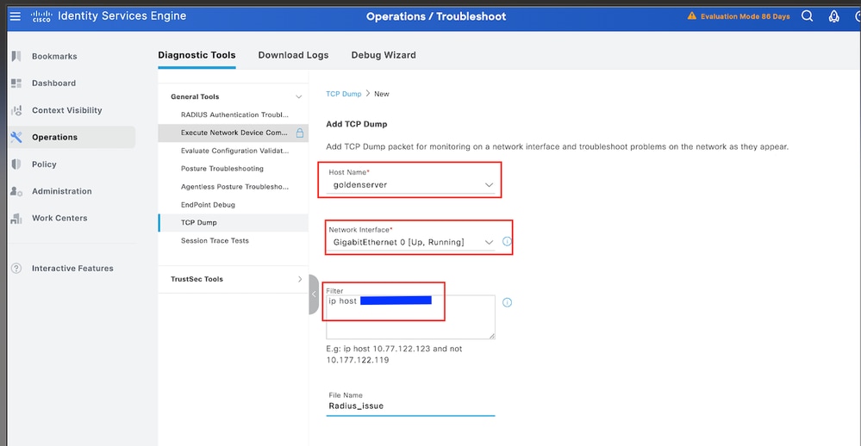Click info icon next to Network Interface

pos(507,241)
